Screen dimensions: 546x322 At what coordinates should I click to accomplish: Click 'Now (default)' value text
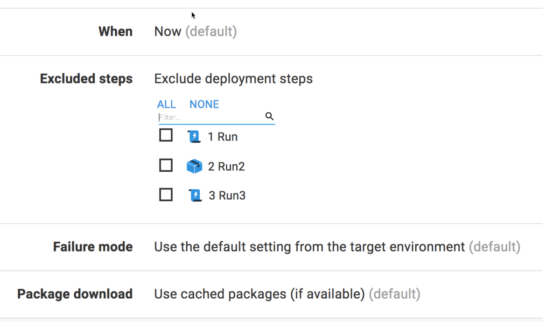pyautogui.click(x=196, y=32)
